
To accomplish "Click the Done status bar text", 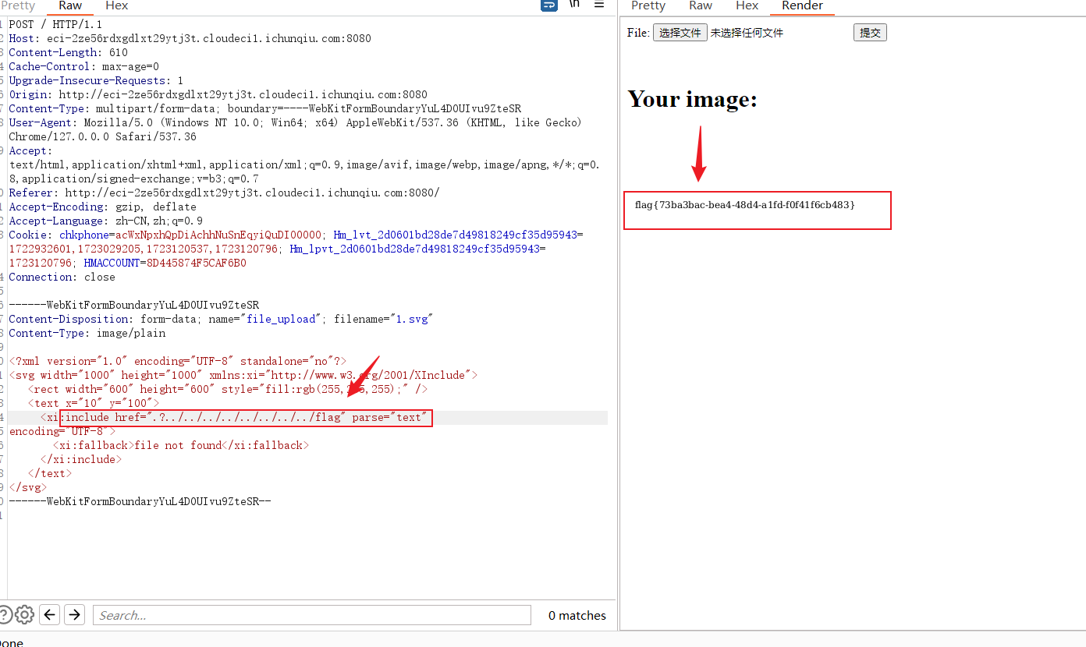I will coord(12,642).
